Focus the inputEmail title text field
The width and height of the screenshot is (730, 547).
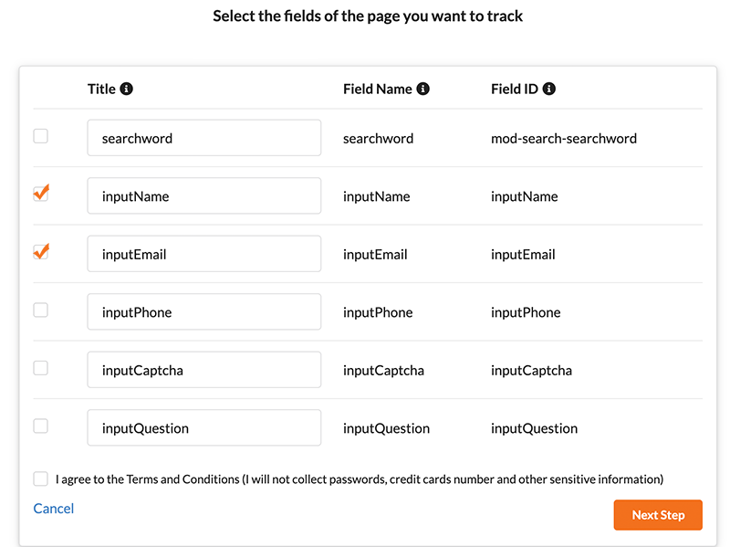pos(203,254)
